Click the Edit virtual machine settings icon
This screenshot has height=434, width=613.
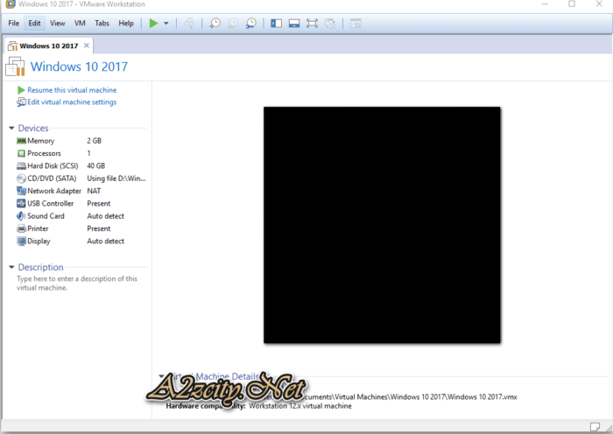point(21,102)
